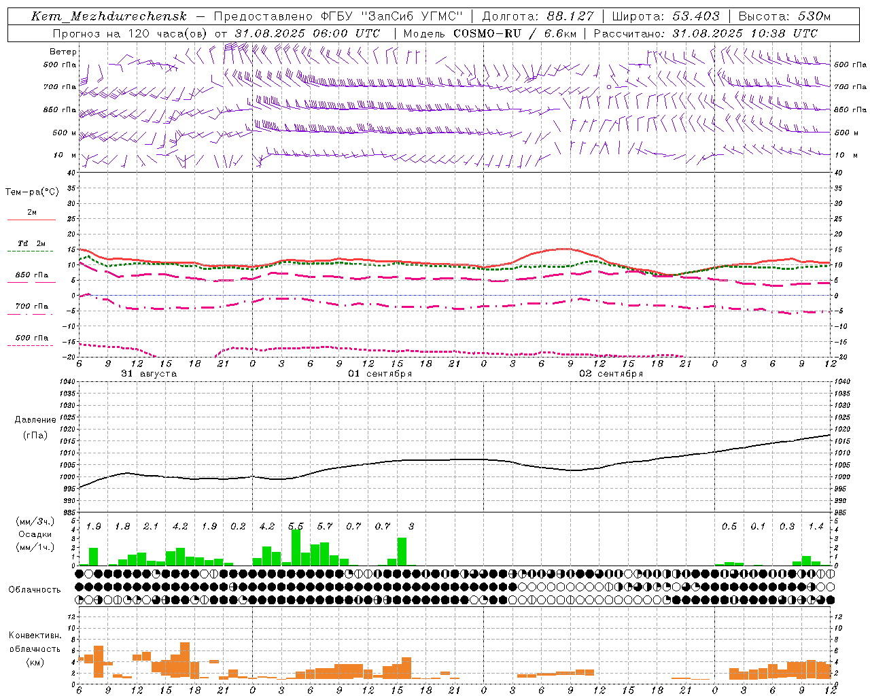Select the provider text ФГБУ "ЗапСиб УГМС"

[391, 16]
